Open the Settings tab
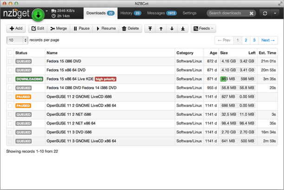 tap(189, 13)
